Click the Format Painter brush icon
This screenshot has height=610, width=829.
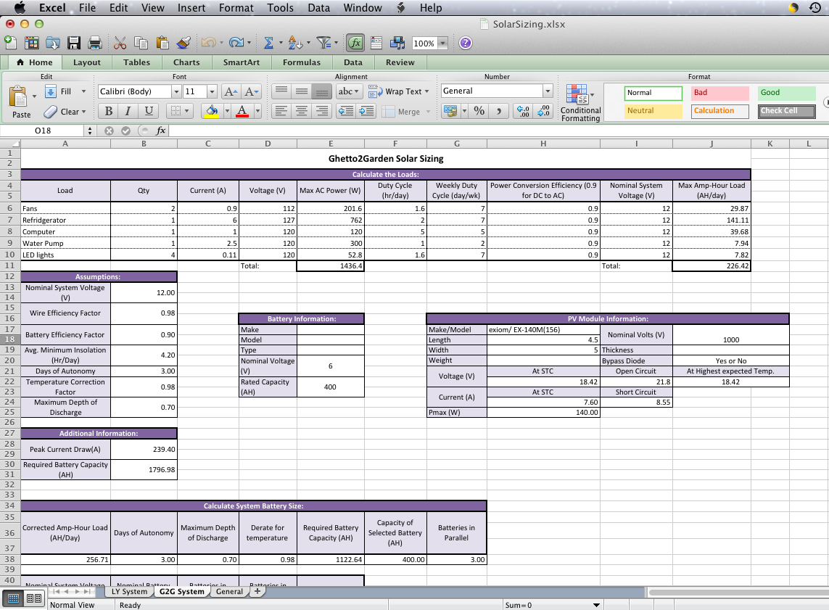click(x=183, y=43)
